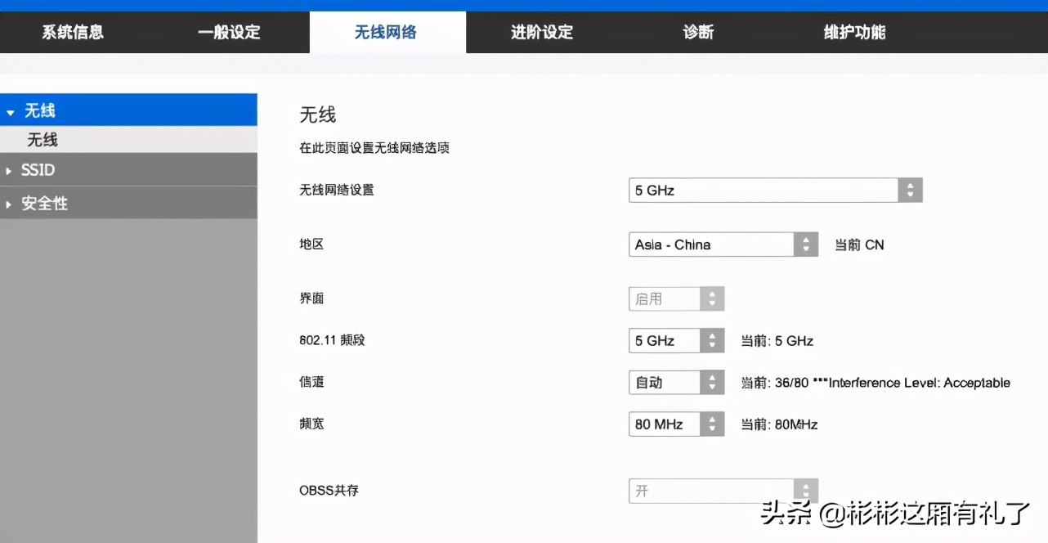
Task: Open the 地区 region selector showing Asia - China
Action: pos(711,244)
